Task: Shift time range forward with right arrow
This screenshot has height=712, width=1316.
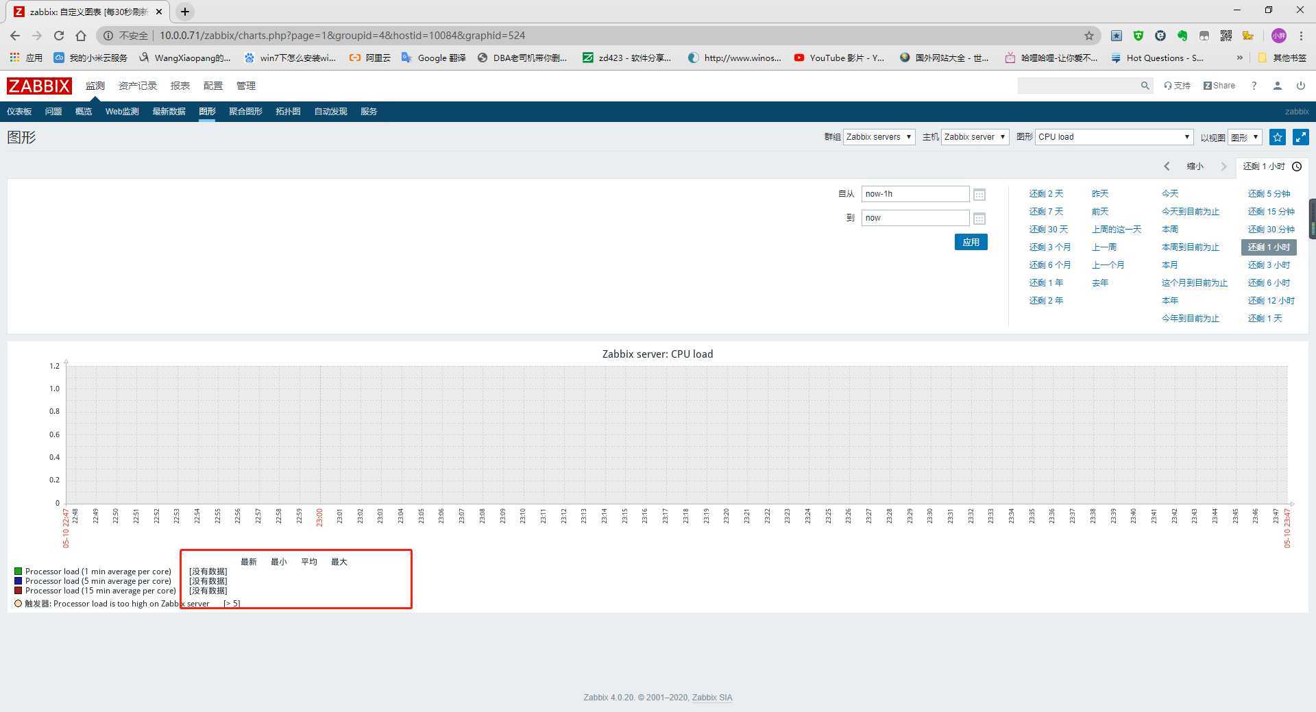Action: coord(1223,167)
